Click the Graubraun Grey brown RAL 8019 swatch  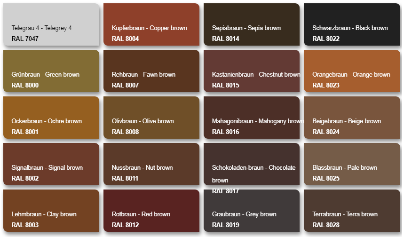pyautogui.click(x=252, y=211)
